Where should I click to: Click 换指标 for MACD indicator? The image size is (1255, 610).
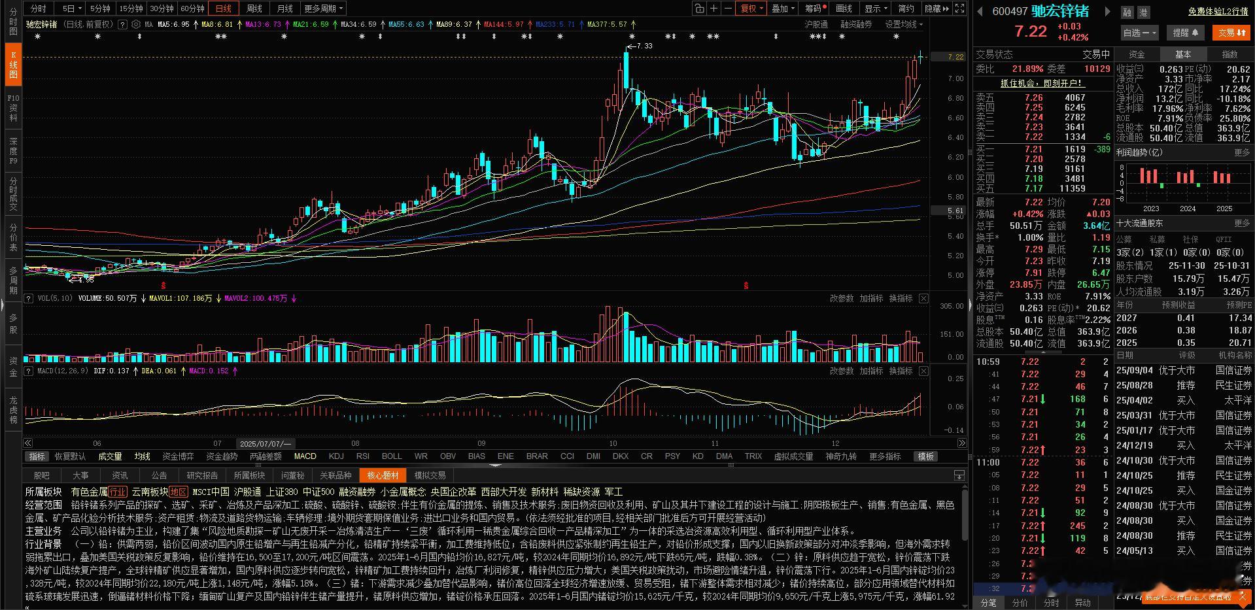pyautogui.click(x=901, y=371)
